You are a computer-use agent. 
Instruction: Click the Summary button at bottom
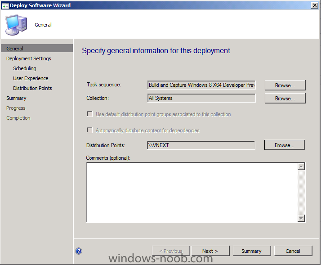coord(252,251)
